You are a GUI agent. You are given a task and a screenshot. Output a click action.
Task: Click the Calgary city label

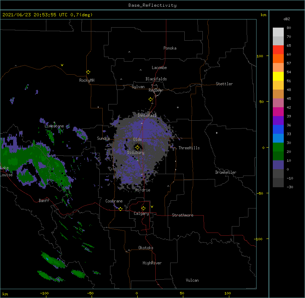point(141,213)
